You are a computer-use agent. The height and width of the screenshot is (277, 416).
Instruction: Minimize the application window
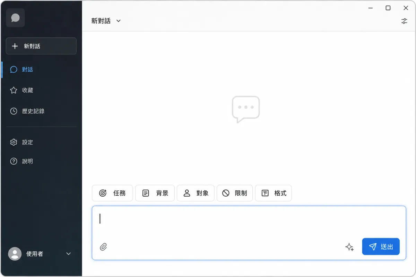coord(371,8)
